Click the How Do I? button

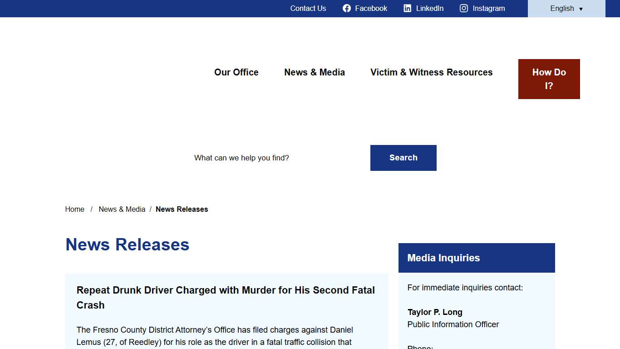(549, 79)
